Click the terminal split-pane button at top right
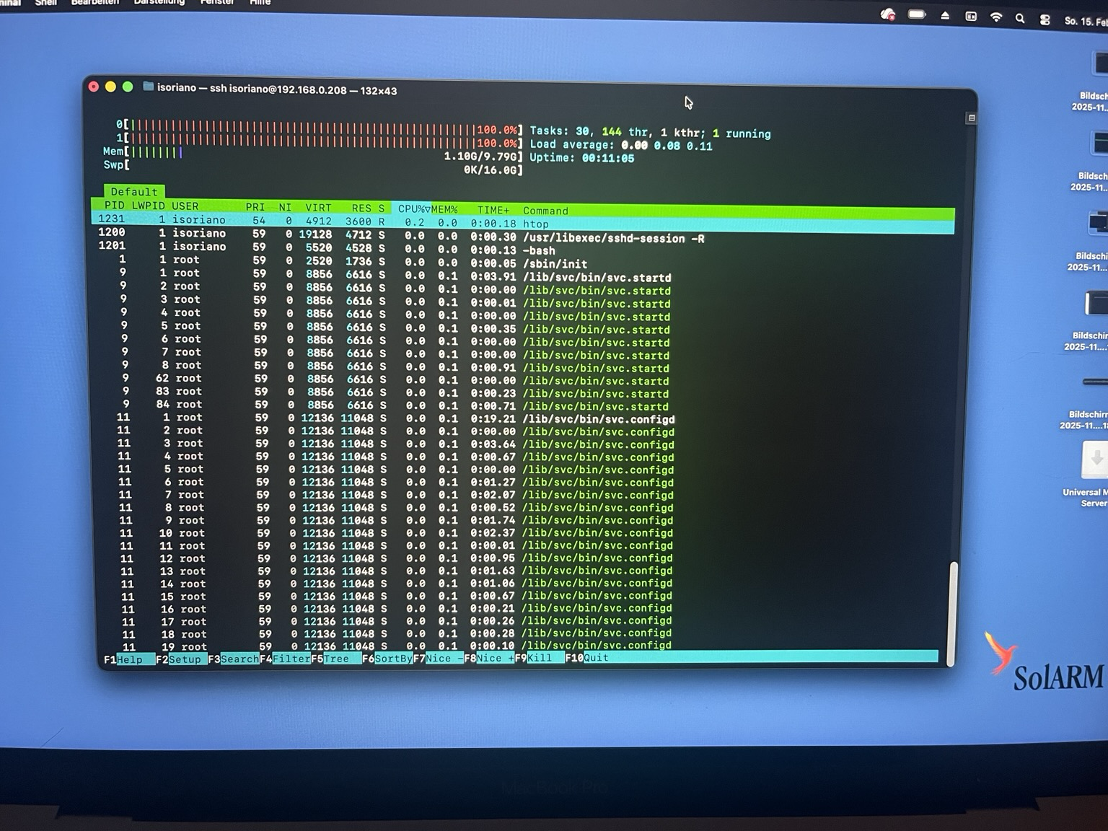Viewport: 1108px width, 831px height. pyautogui.click(x=972, y=118)
